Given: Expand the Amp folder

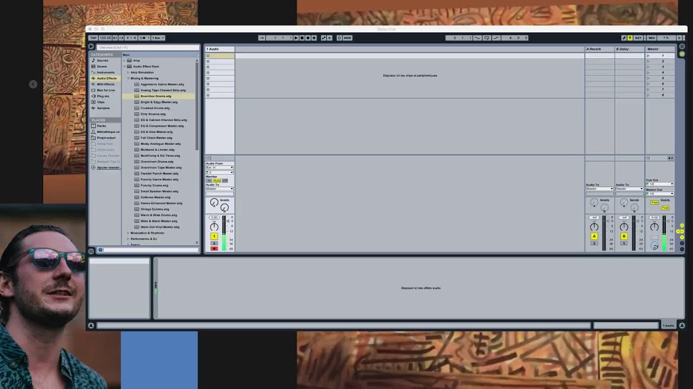Looking at the screenshot, I should (125, 61).
